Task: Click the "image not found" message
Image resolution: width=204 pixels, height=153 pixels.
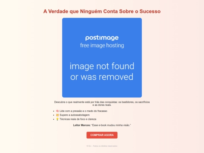Action: [102, 66]
